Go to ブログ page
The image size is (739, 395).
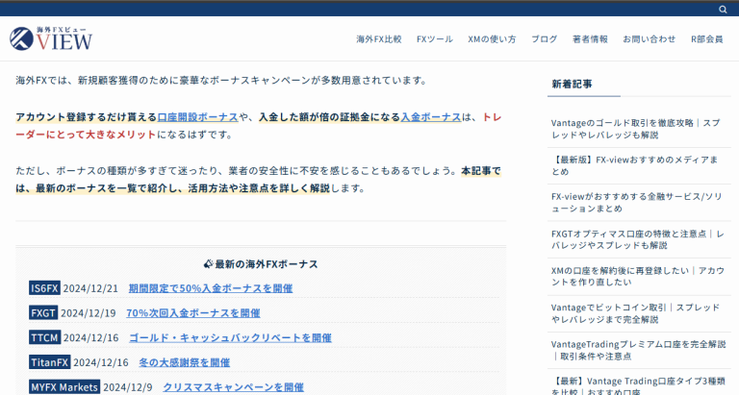click(x=544, y=39)
